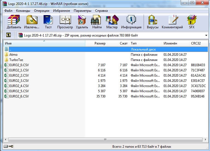This screenshot has width=210, height=151.
Task: Open the Параметры menu
Action: [82, 11]
